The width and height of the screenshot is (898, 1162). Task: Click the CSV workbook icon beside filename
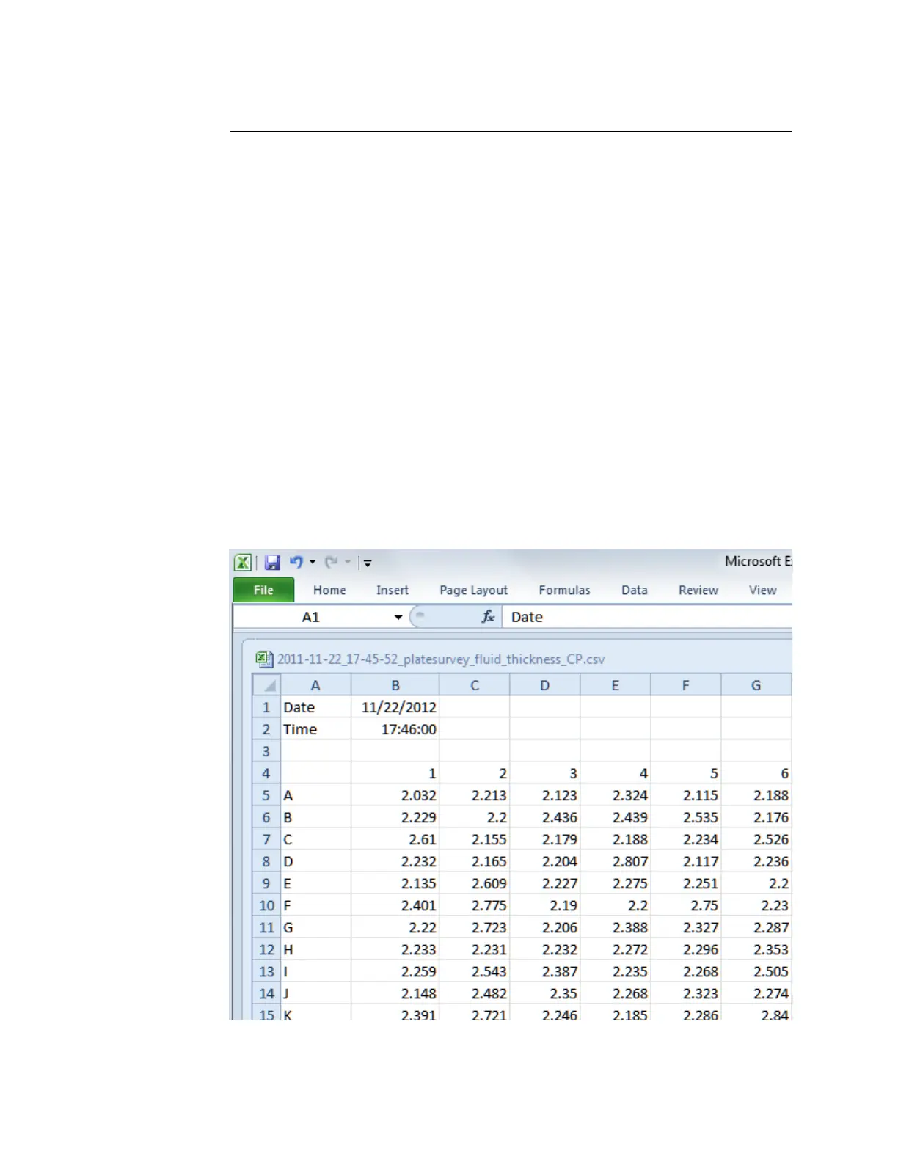(264, 659)
